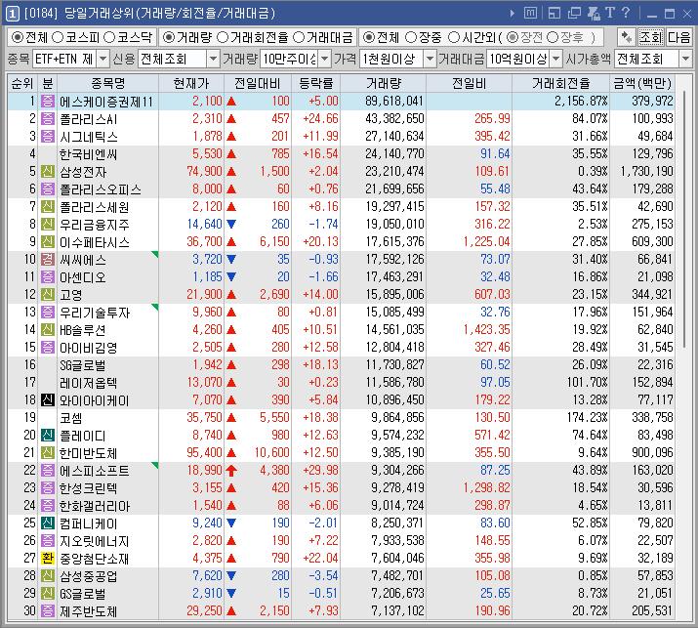698x628 pixels.
Task: Sort by the 등락률 column header
Action: 315,83
